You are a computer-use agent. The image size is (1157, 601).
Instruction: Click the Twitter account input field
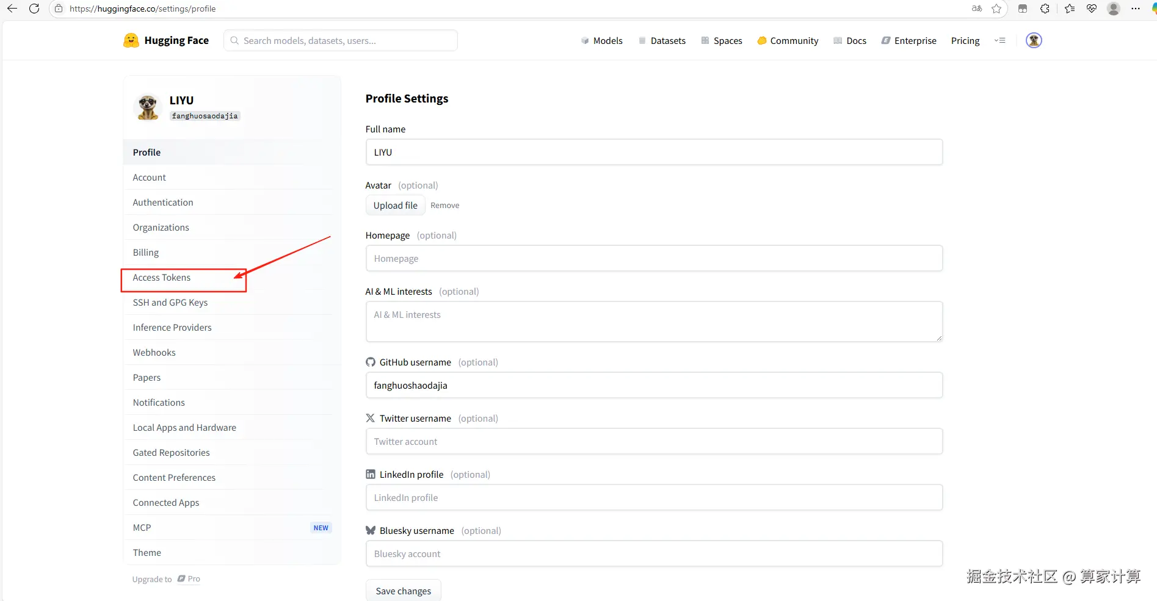654,441
